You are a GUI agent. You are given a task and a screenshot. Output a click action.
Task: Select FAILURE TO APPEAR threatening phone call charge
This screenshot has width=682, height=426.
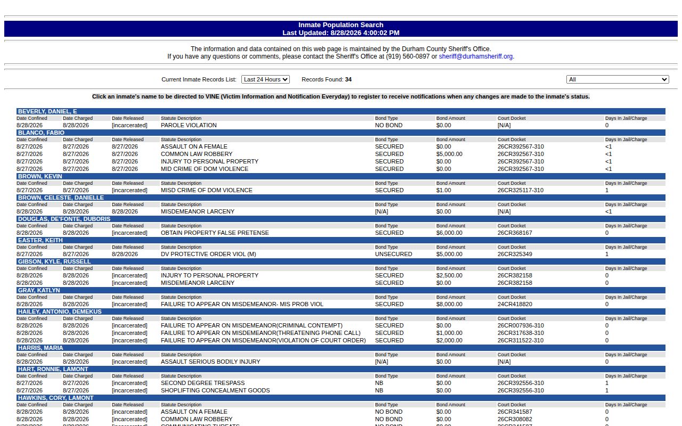(x=261, y=333)
